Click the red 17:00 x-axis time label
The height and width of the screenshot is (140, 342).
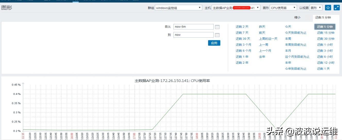pos(134,136)
